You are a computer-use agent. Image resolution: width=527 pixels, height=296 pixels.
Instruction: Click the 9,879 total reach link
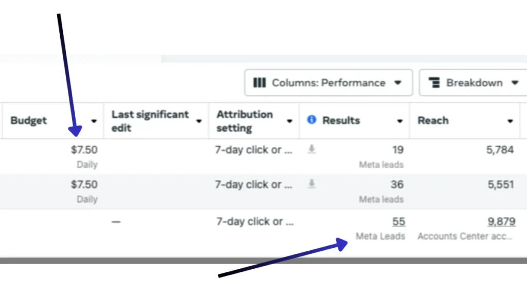click(501, 221)
